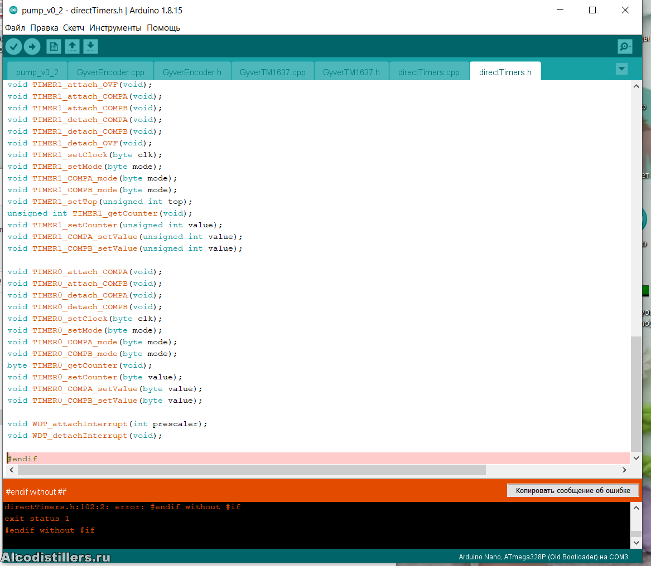Click the editor scroll-up arrow

click(x=636, y=86)
